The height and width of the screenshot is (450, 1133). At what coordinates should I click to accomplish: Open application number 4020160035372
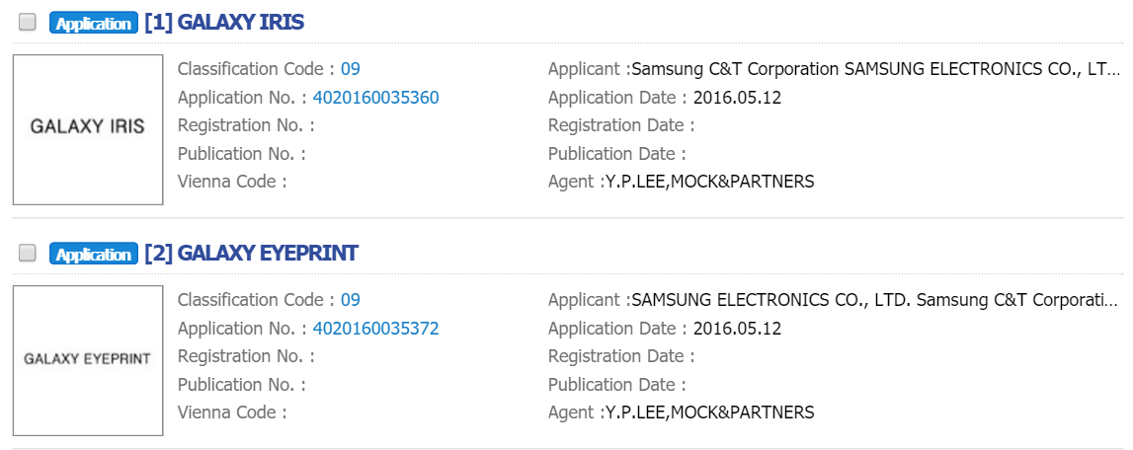point(375,329)
